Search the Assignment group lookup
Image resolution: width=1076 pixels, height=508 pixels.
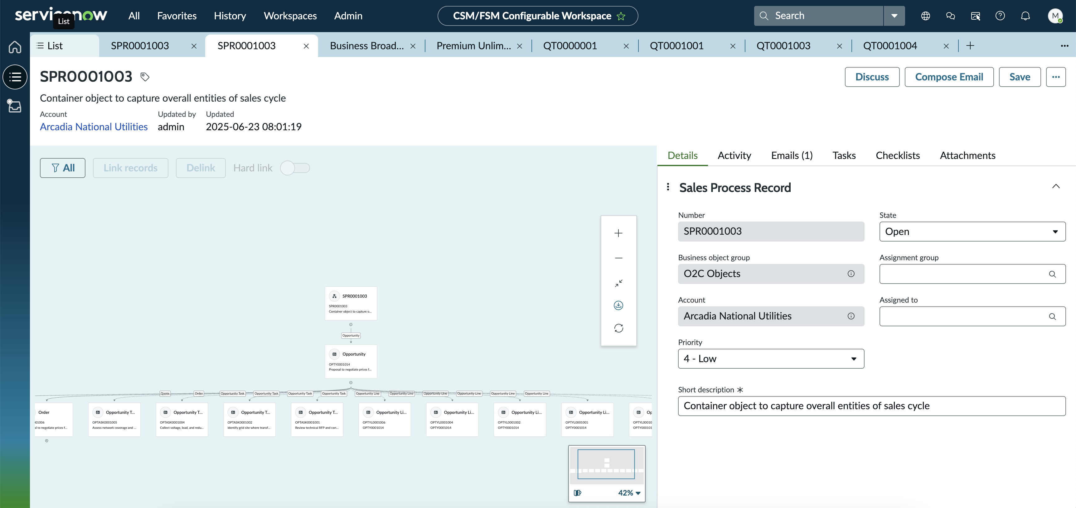point(1052,274)
